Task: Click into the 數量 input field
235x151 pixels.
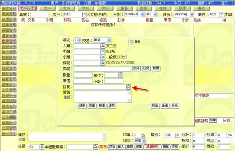Action: (83, 75)
